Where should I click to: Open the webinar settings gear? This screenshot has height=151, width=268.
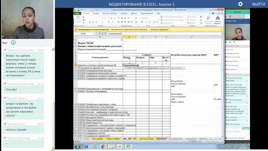coord(240,4)
